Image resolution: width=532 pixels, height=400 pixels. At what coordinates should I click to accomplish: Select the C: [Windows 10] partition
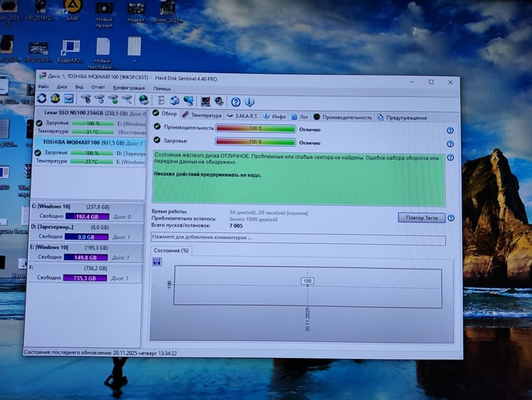(87, 211)
